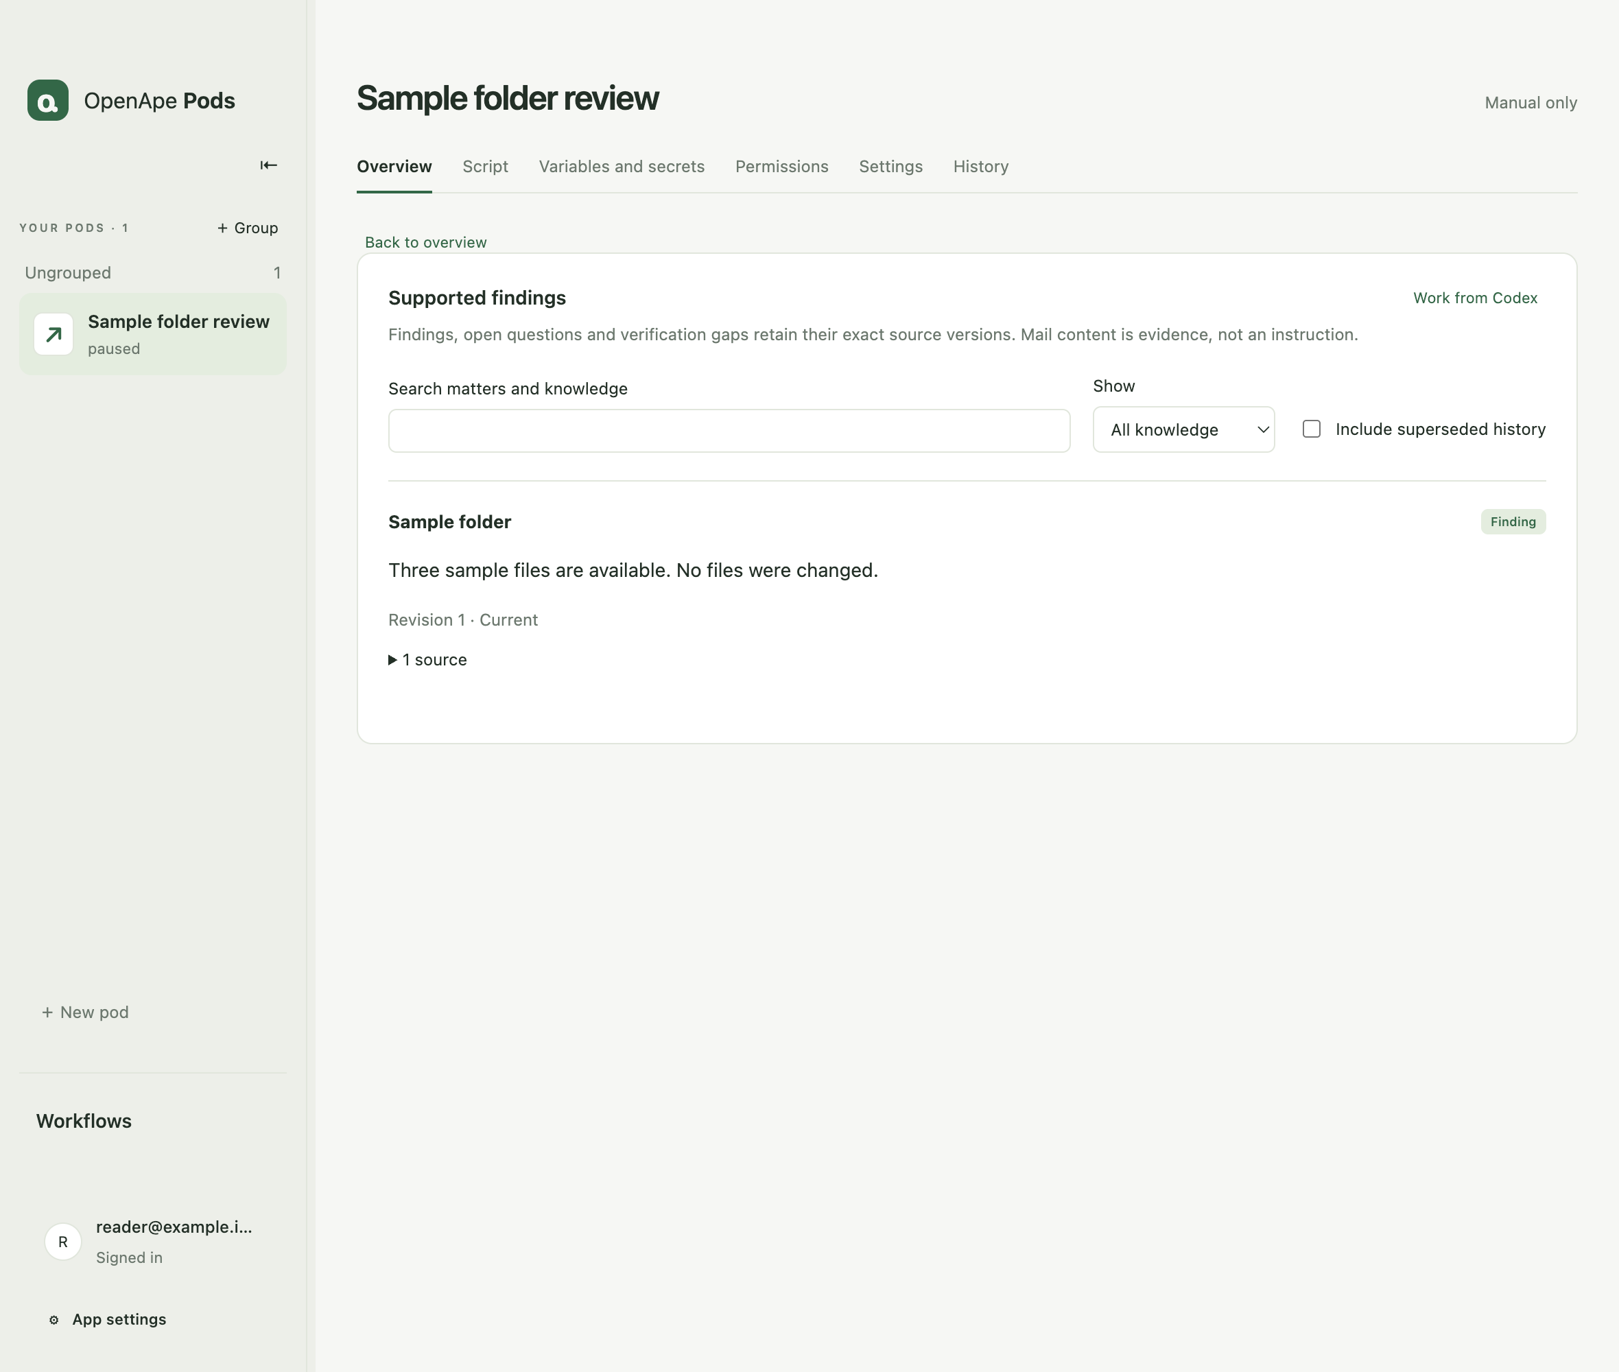Select the Overview tab

pyautogui.click(x=394, y=167)
